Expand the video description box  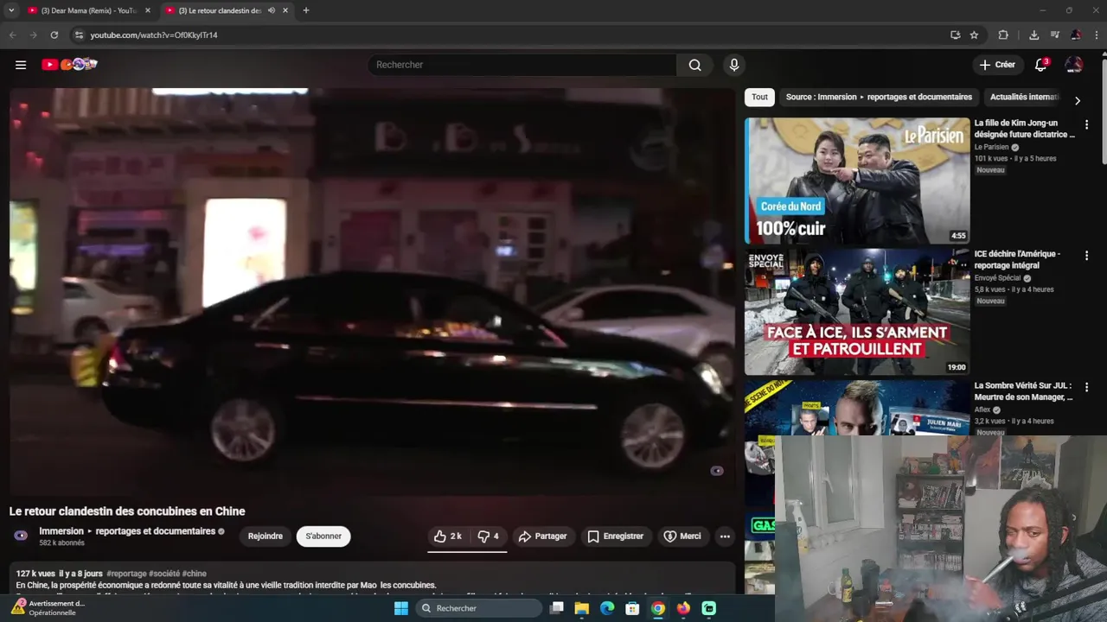pos(372,579)
